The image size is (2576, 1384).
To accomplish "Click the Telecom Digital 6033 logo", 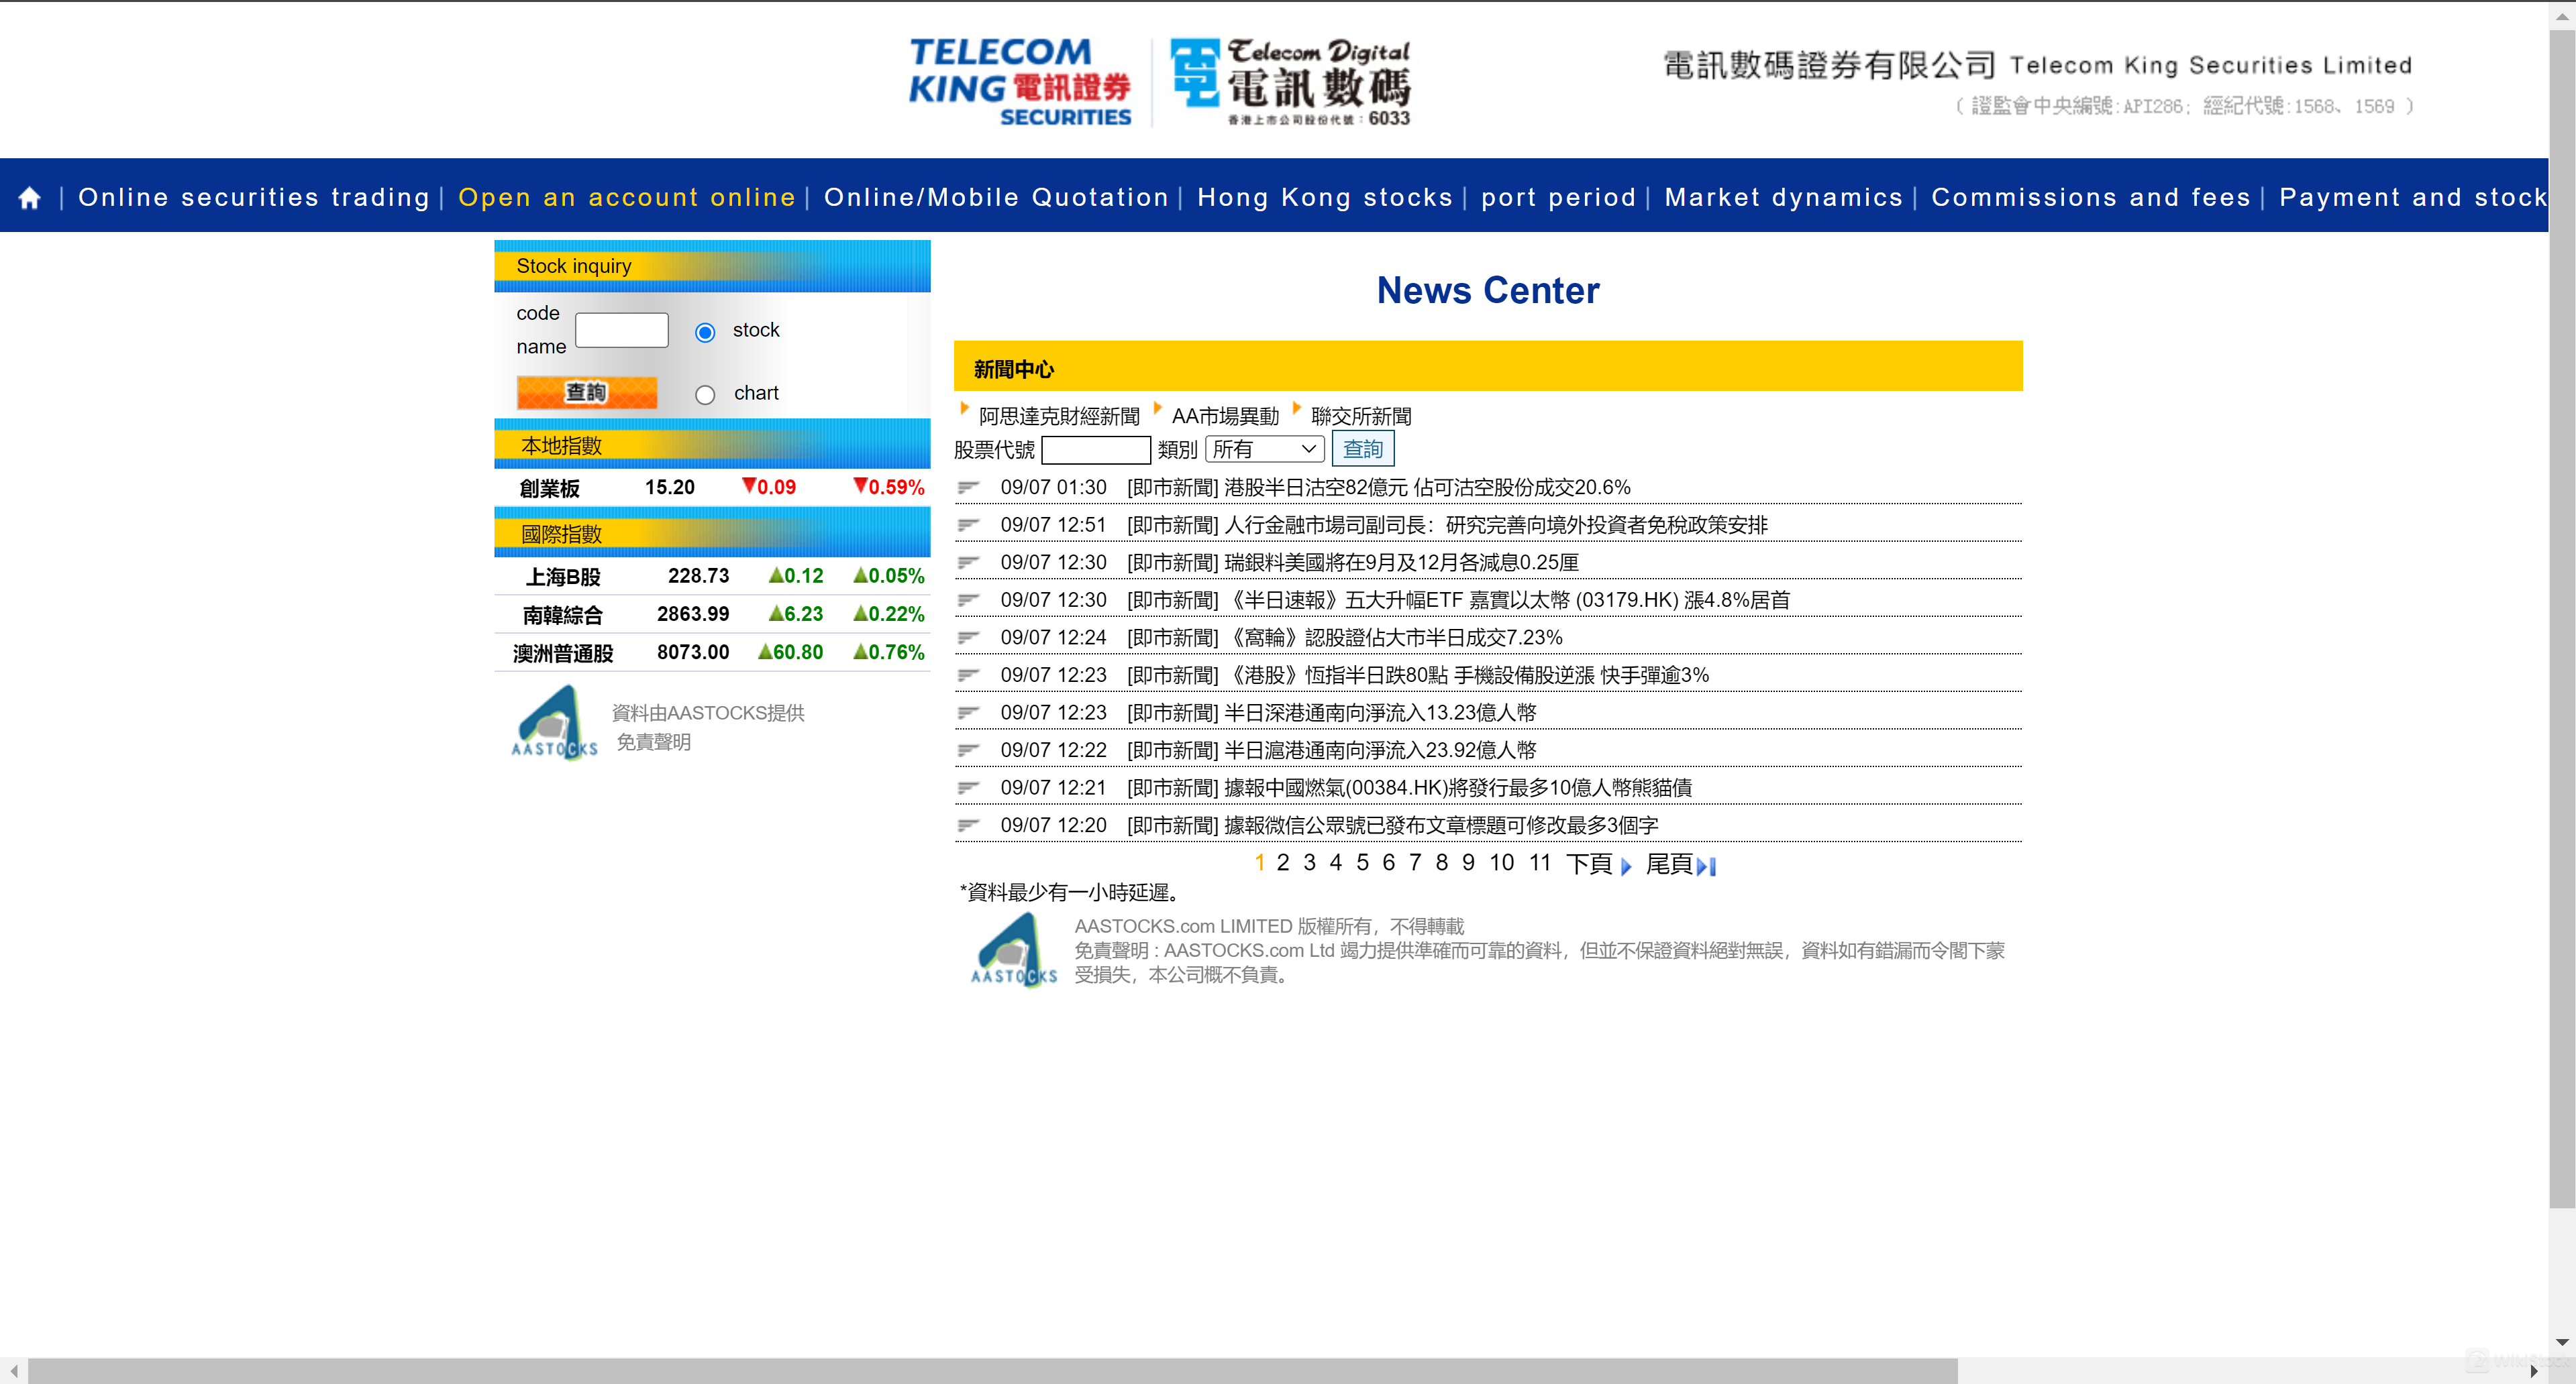I will click(1290, 83).
